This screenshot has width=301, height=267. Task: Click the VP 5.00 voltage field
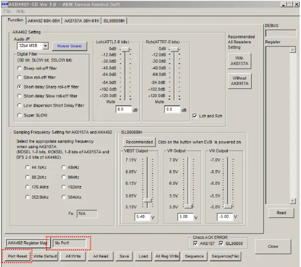(x=185, y=217)
